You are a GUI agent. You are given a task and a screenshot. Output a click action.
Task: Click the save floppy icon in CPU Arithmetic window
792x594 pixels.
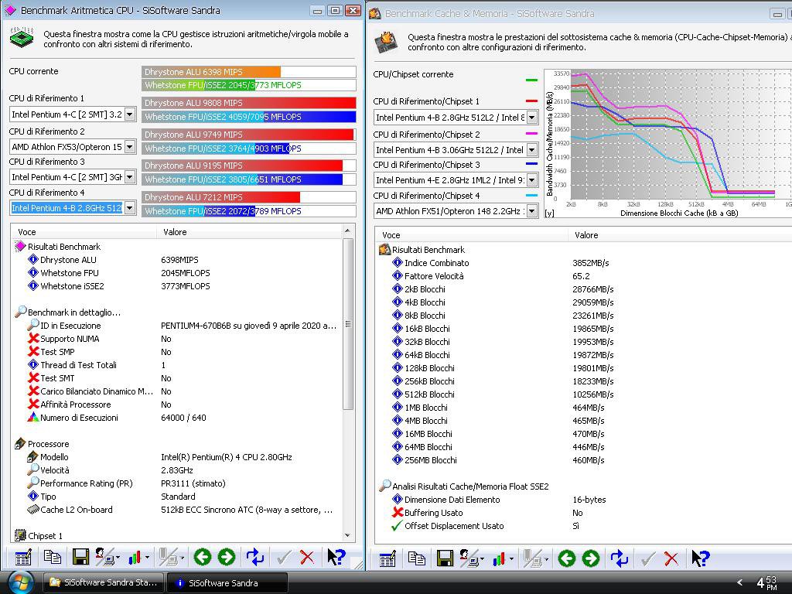pyautogui.click(x=80, y=557)
